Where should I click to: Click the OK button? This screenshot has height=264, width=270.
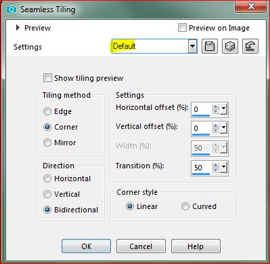[x=86, y=246]
